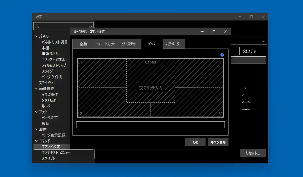The image size is (303, 177).
Task: Open タッチ操作 settings in the tree
Action: click(x=49, y=100)
